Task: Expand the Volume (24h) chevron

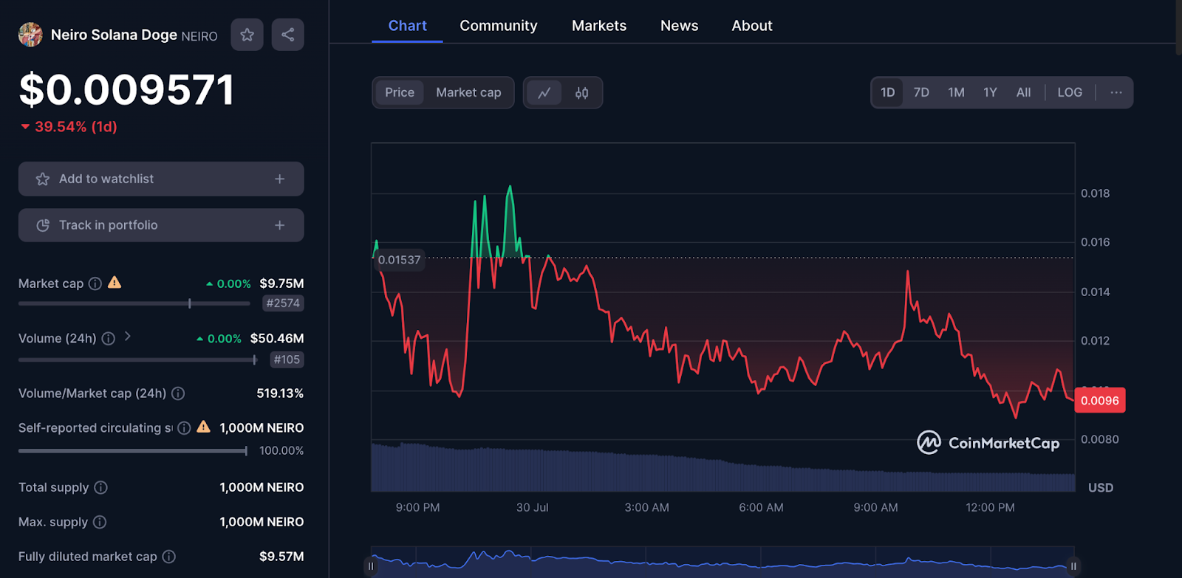Action: pos(128,337)
